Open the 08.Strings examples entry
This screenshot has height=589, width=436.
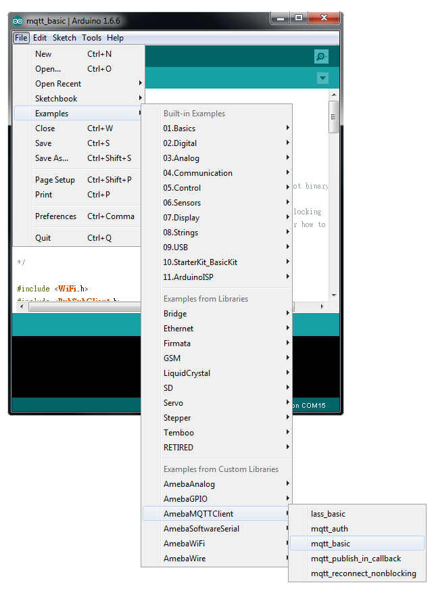[217, 233]
